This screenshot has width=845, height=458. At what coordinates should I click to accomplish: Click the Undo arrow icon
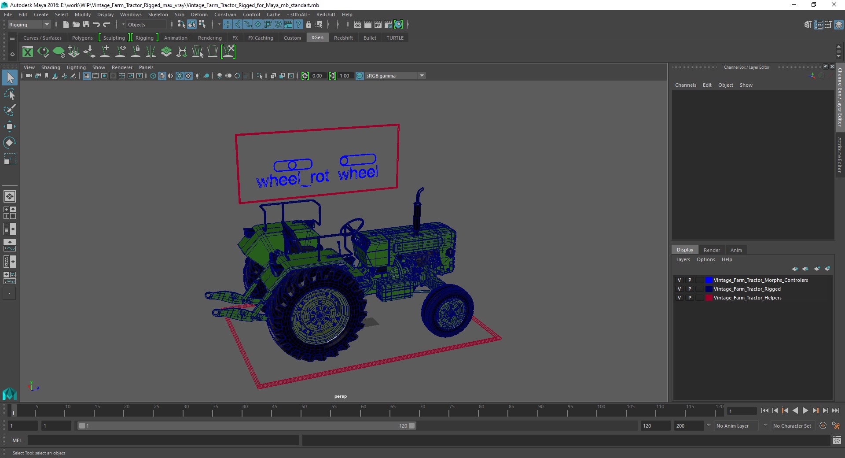(x=96, y=25)
